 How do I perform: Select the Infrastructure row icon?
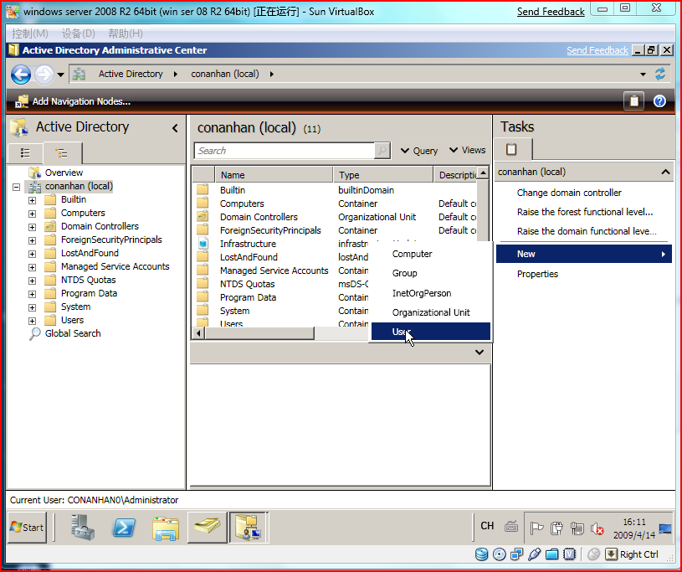point(203,244)
